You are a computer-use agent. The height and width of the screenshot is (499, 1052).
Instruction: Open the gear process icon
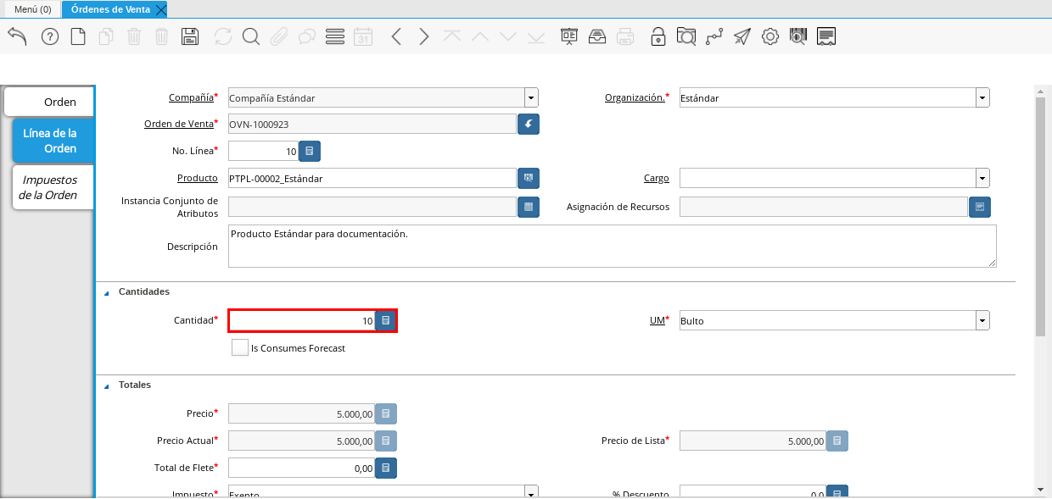(x=769, y=36)
